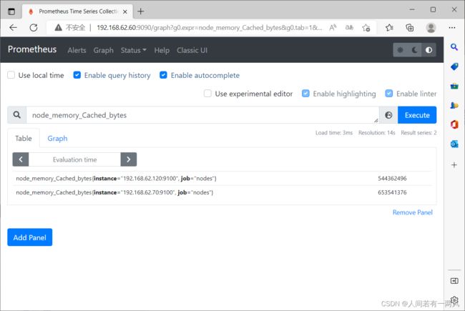This screenshot has height=311, width=465.
Task: Open sidebar Office icon
Action: [454, 124]
